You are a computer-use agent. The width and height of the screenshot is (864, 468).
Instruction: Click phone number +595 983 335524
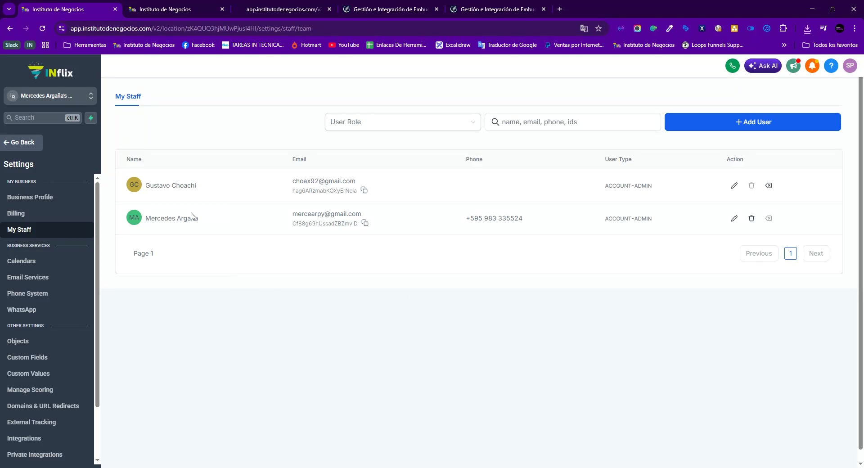point(494,218)
